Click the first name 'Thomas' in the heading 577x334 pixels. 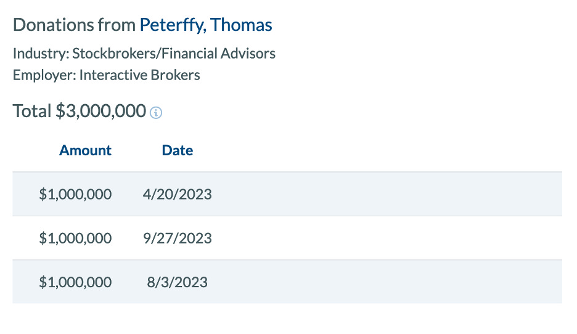click(242, 25)
